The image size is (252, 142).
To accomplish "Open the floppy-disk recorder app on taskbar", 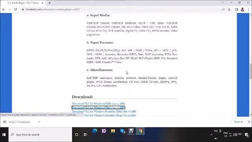I will pyautogui.click(x=131, y=131).
